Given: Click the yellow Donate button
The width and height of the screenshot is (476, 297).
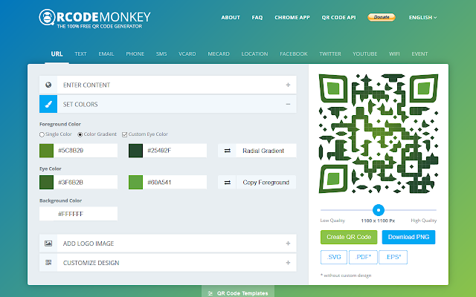Looking at the screenshot, I should (382, 17).
